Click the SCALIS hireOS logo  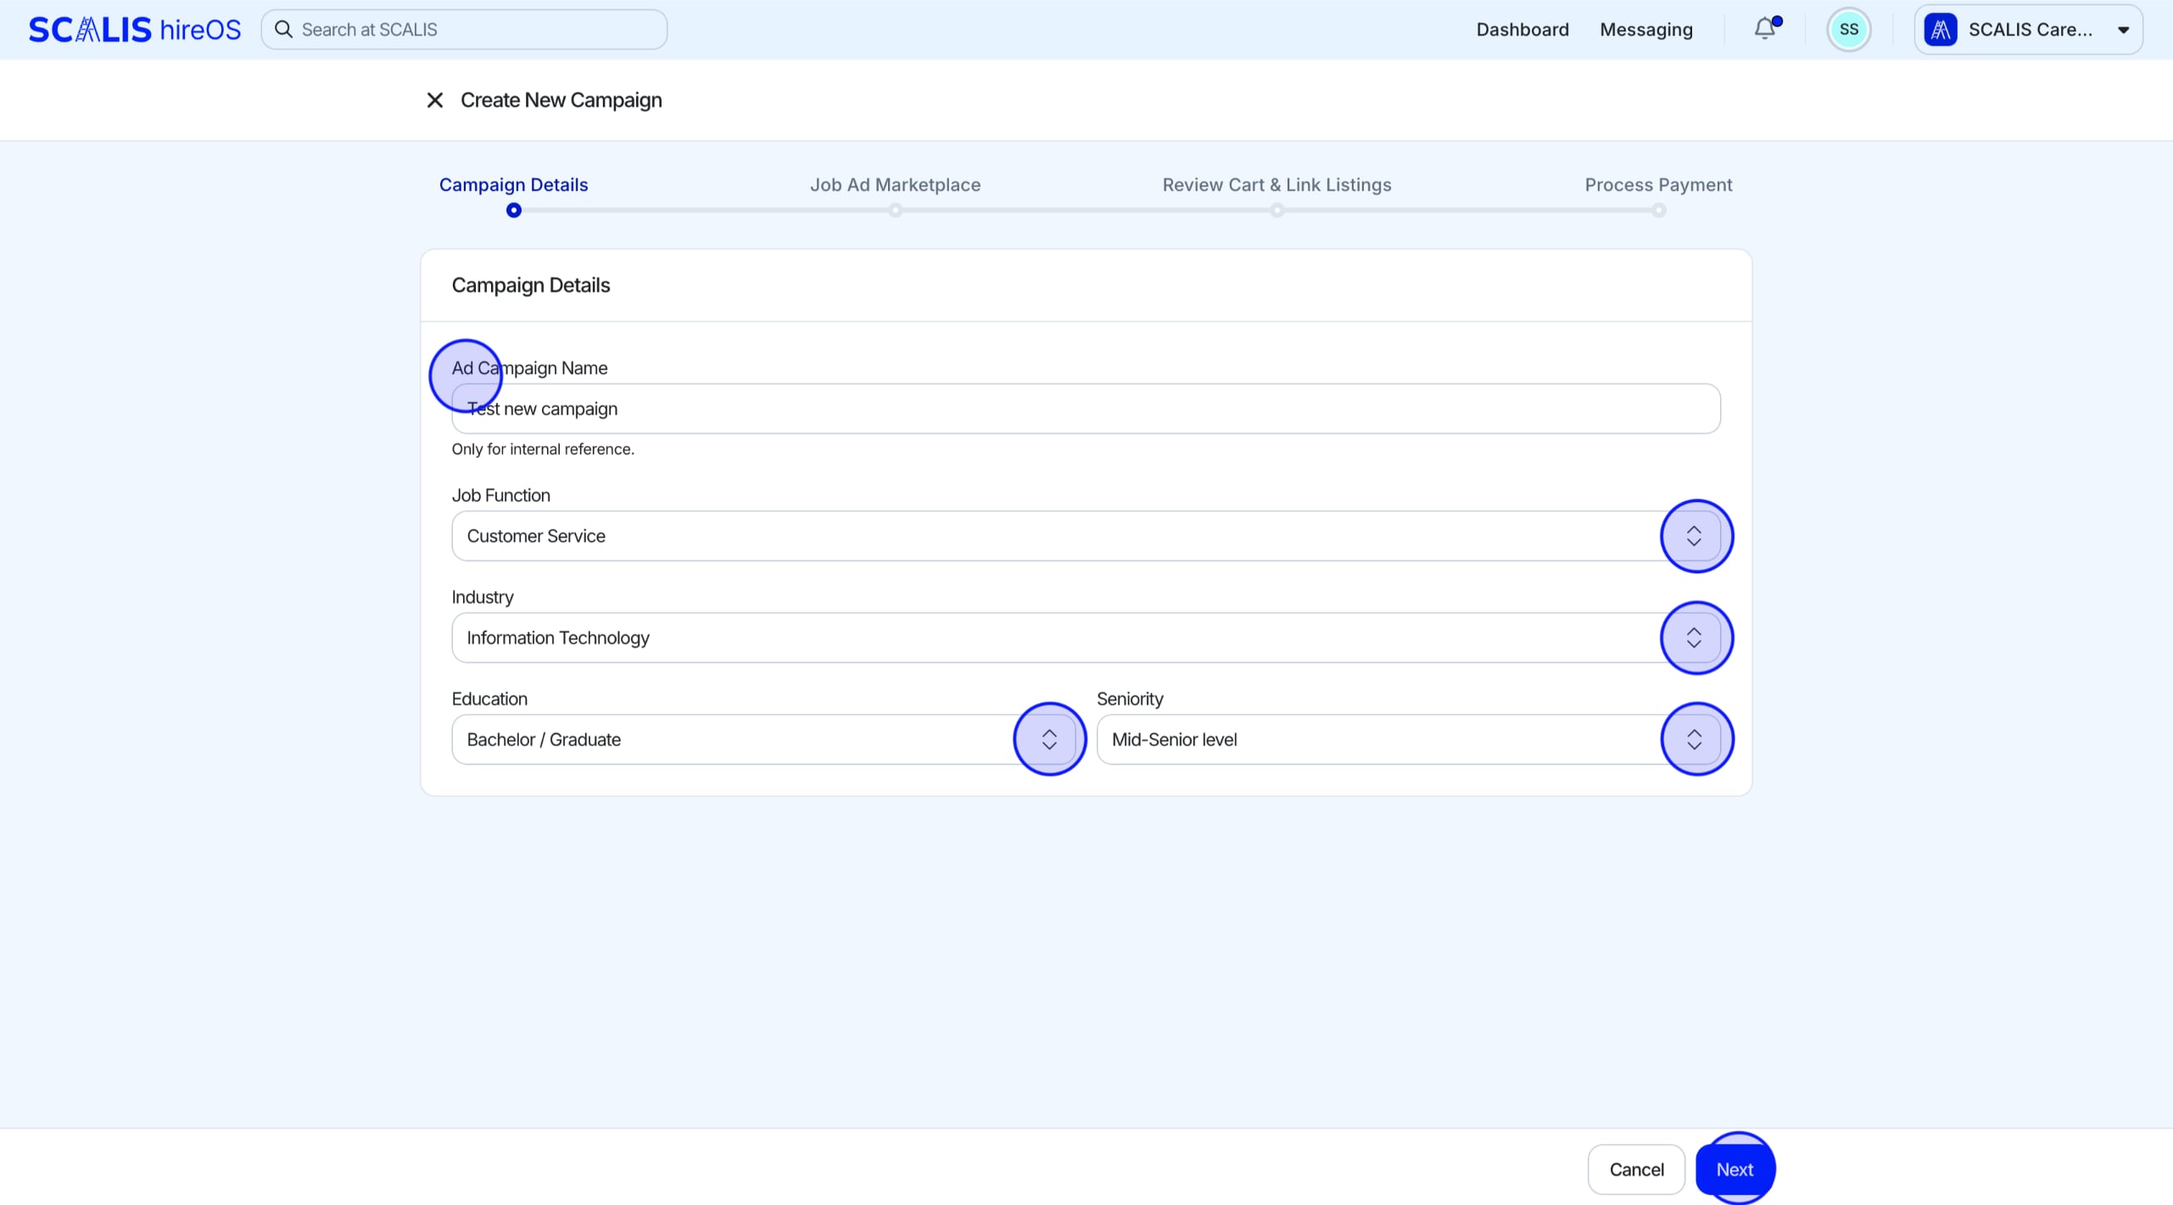pyautogui.click(x=135, y=30)
